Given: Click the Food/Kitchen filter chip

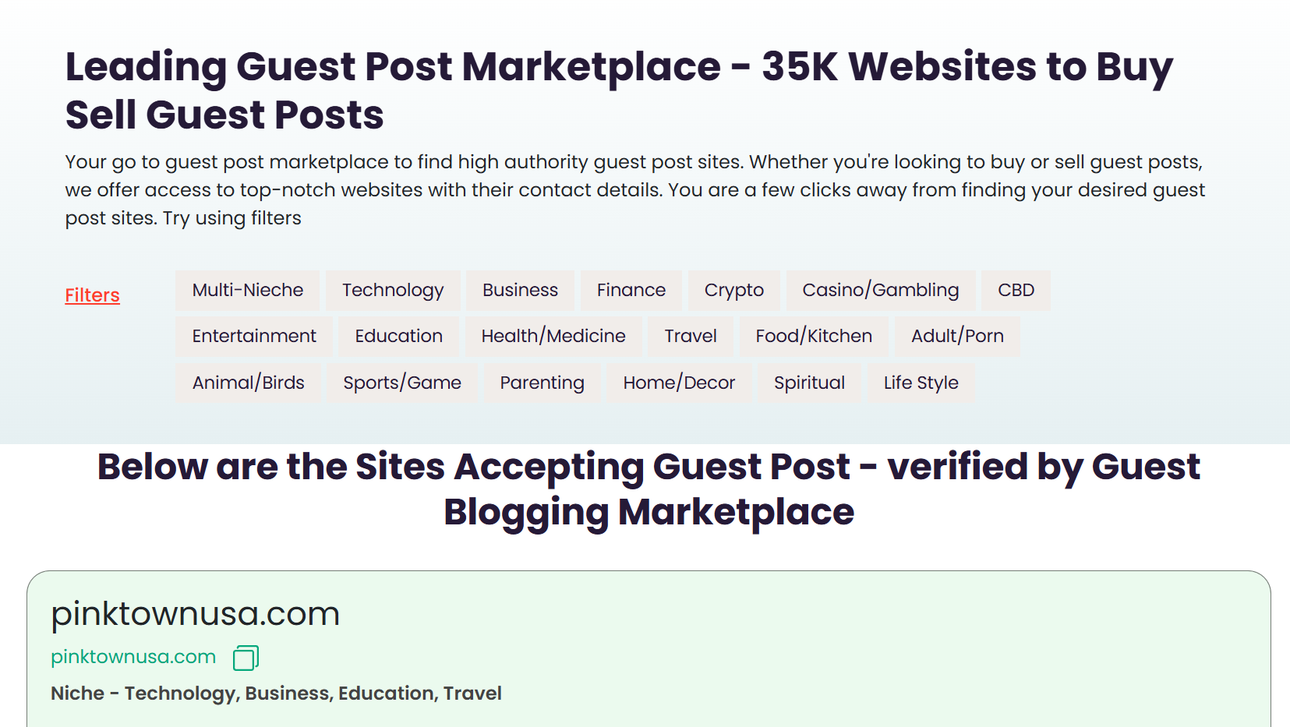Looking at the screenshot, I should pyautogui.click(x=814, y=336).
